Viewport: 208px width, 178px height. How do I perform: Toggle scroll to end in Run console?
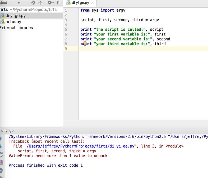tap(1, 162)
